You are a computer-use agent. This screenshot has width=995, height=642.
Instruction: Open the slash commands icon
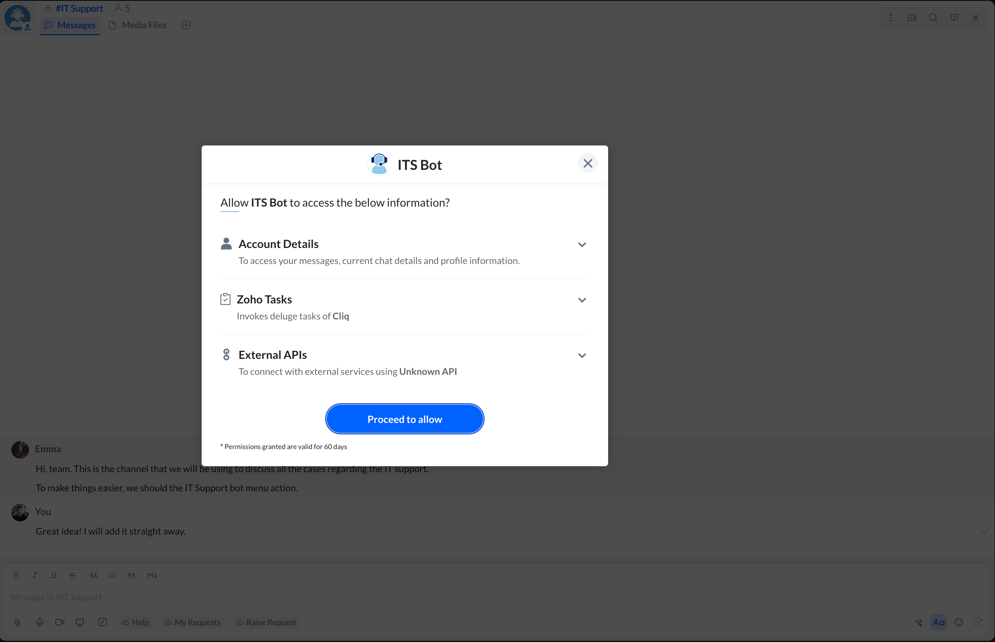[x=103, y=622]
